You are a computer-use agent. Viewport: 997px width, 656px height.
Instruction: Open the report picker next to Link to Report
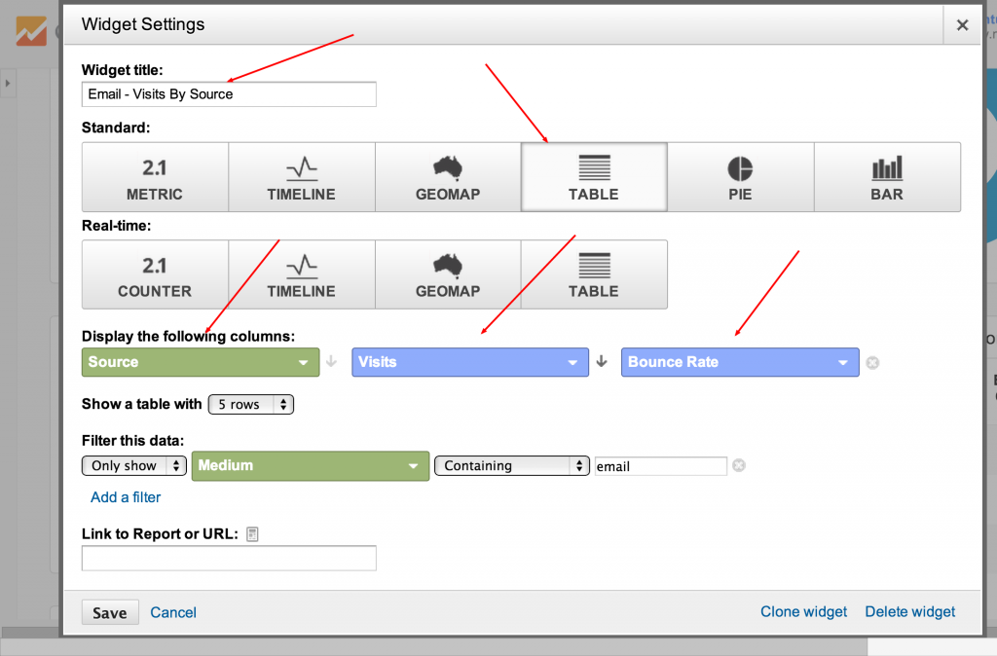251,533
